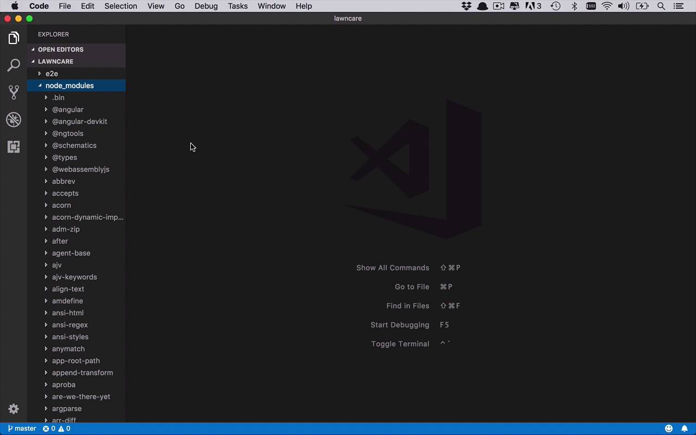
Task: Select the are-we-there-yet folder
Action: pos(81,396)
